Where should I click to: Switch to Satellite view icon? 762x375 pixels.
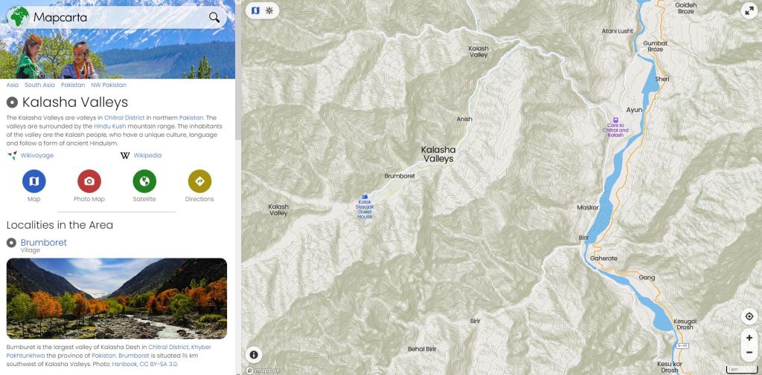[144, 181]
